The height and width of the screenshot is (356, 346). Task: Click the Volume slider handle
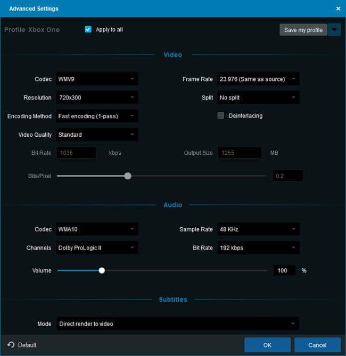(102, 270)
